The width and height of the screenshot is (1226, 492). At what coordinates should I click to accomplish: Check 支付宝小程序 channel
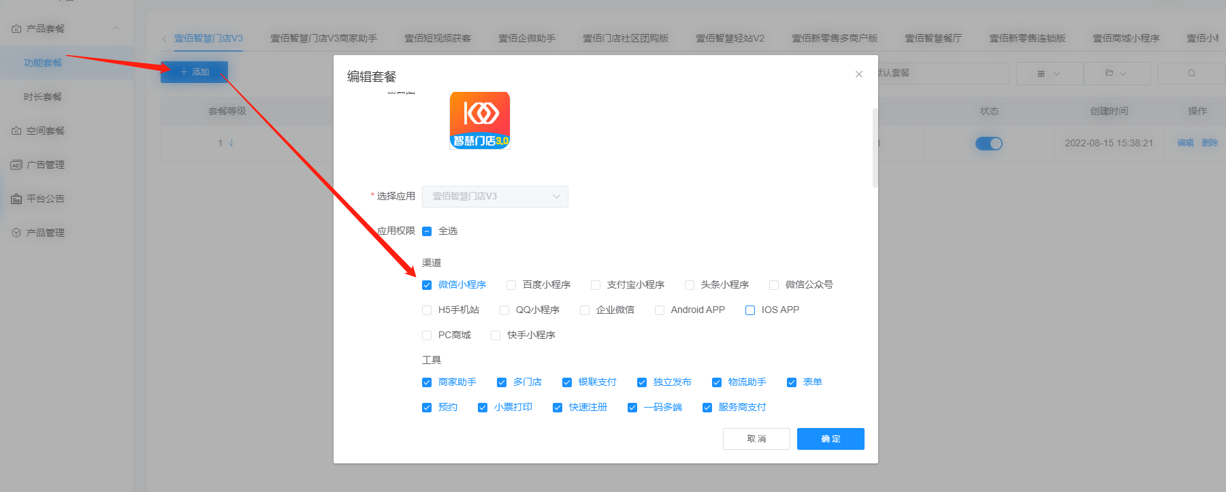click(x=596, y=285)
